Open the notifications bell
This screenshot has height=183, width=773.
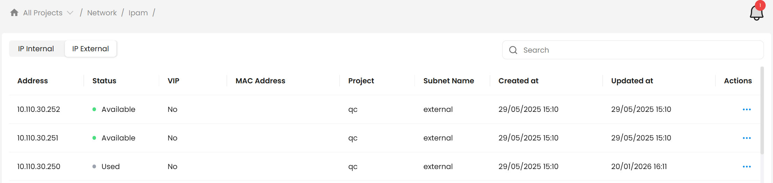coord(756,14)
